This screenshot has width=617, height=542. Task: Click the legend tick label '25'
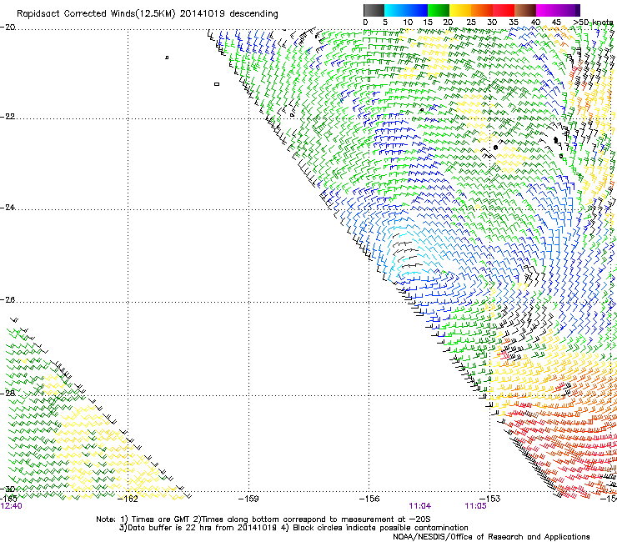click(471, 23)
